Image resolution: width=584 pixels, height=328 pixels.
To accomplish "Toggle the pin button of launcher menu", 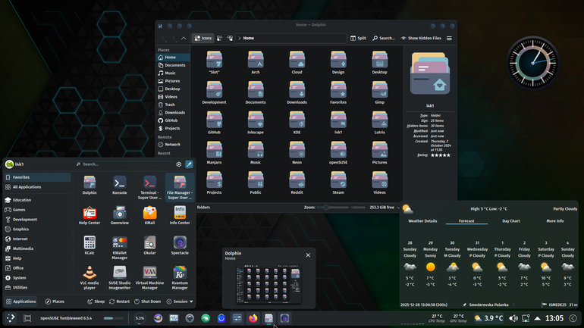I will click(x=189, y=164).
